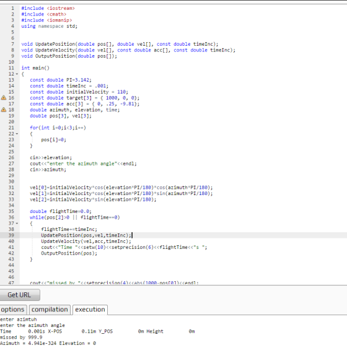Click the '#include <iomanip>' line
The image size is (347, 353).
point(46,20)
